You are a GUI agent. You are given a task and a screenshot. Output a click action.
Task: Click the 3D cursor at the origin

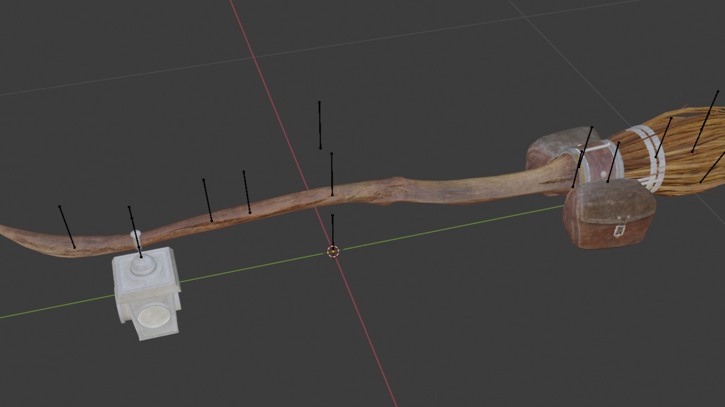pyautogui.click(x=333, y=251)
